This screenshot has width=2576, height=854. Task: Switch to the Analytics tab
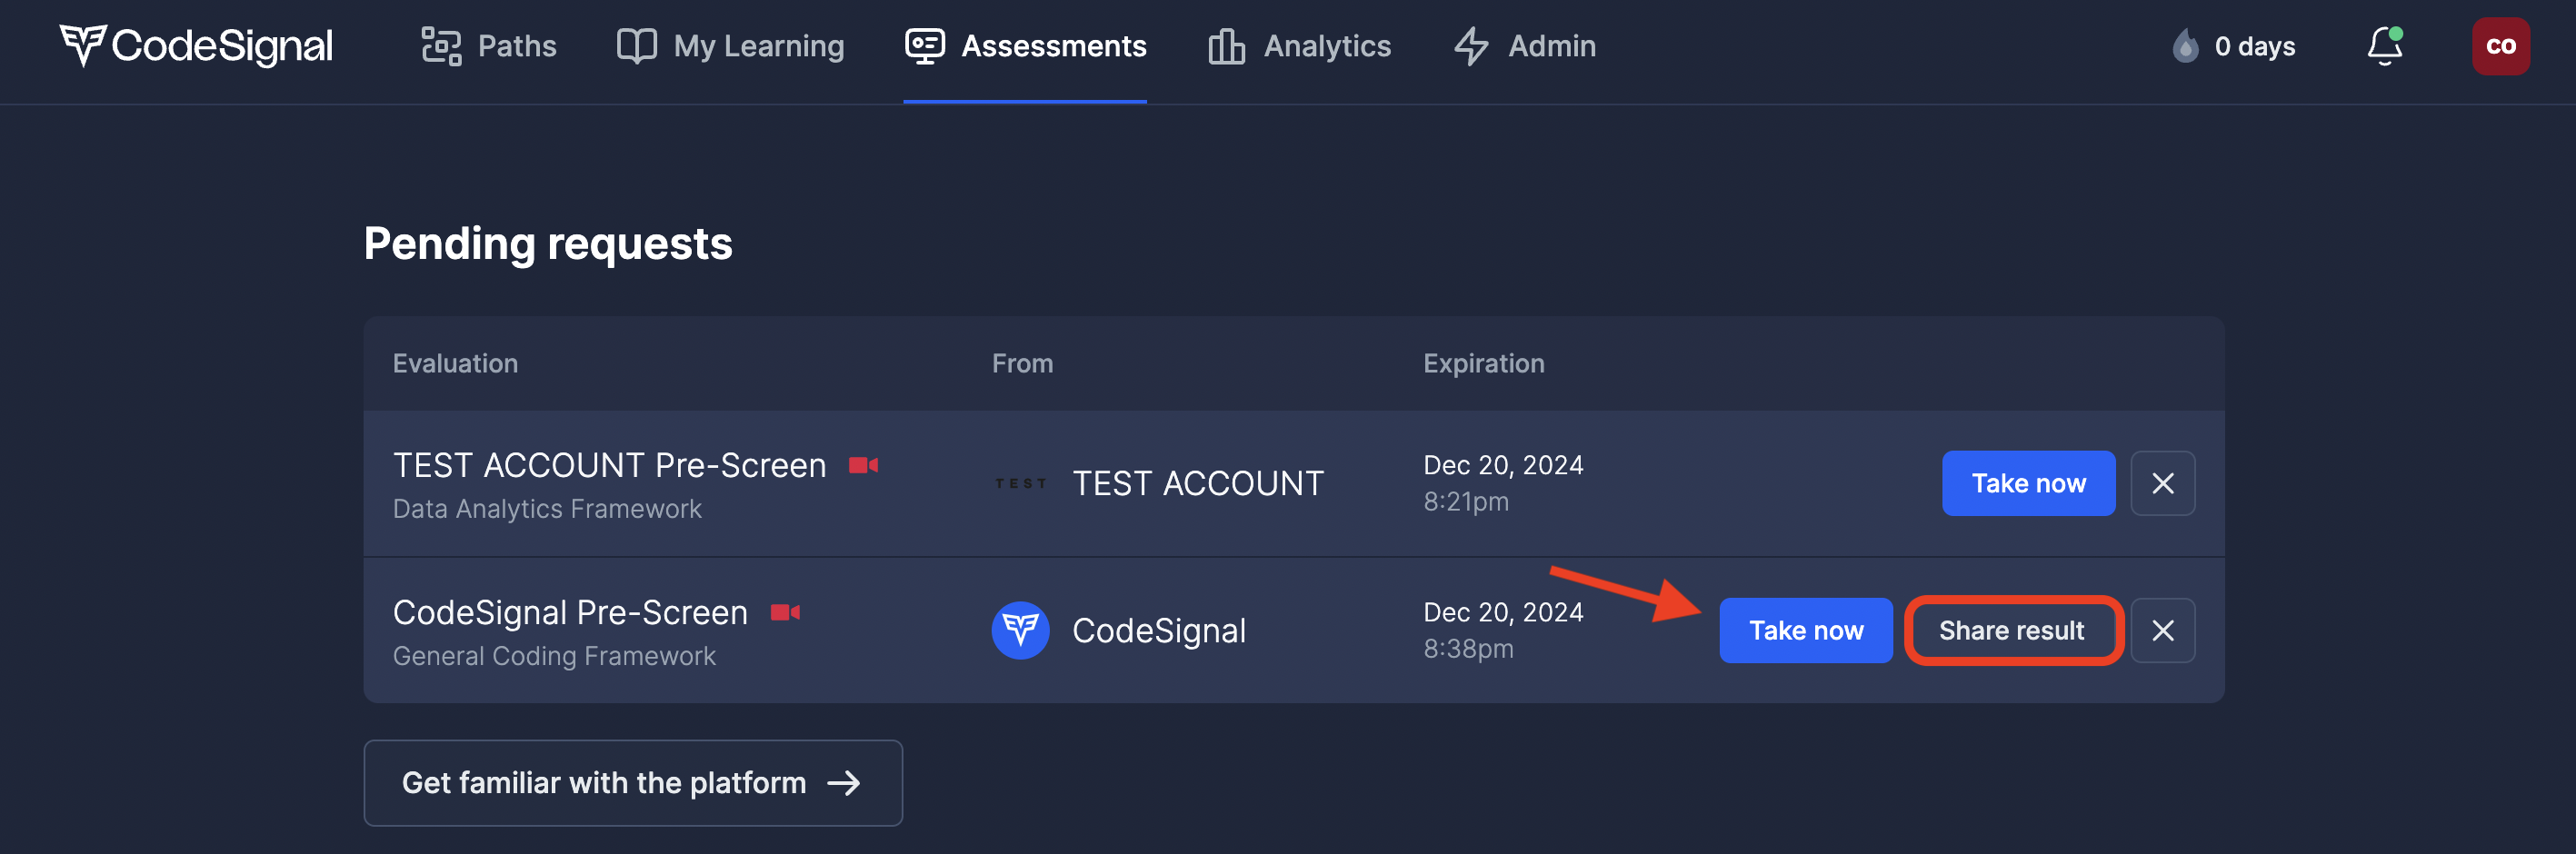(x=1299, y=46)
